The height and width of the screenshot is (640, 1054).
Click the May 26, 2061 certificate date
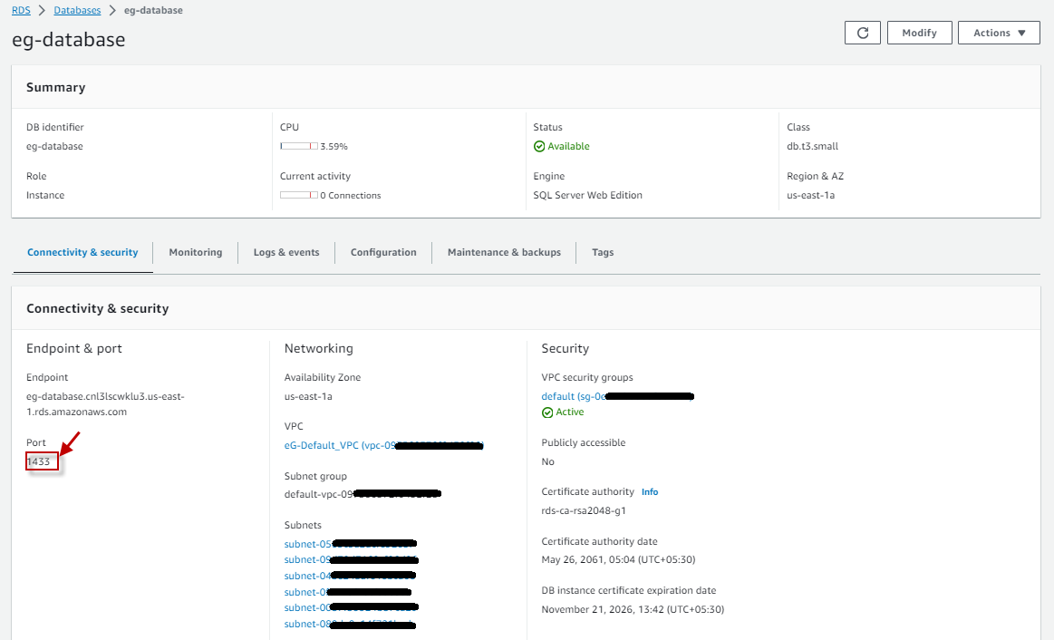coord(618,559)
